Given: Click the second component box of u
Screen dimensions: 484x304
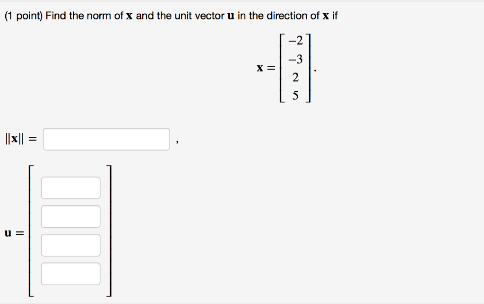Looking at the screenshot, I should (70, 216).
